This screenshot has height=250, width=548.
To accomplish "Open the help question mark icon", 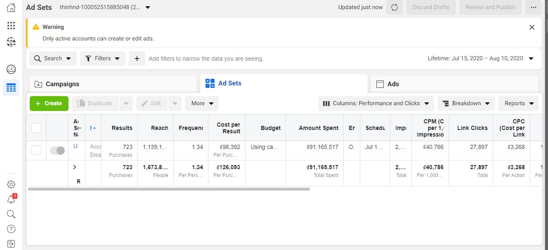I will click(x=11, y=229).
